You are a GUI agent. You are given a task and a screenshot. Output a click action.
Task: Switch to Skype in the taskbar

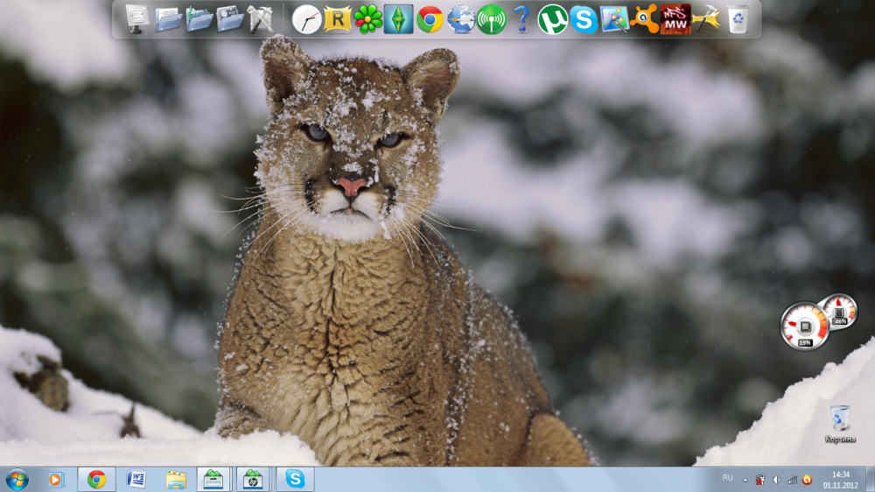click(295, 479)
